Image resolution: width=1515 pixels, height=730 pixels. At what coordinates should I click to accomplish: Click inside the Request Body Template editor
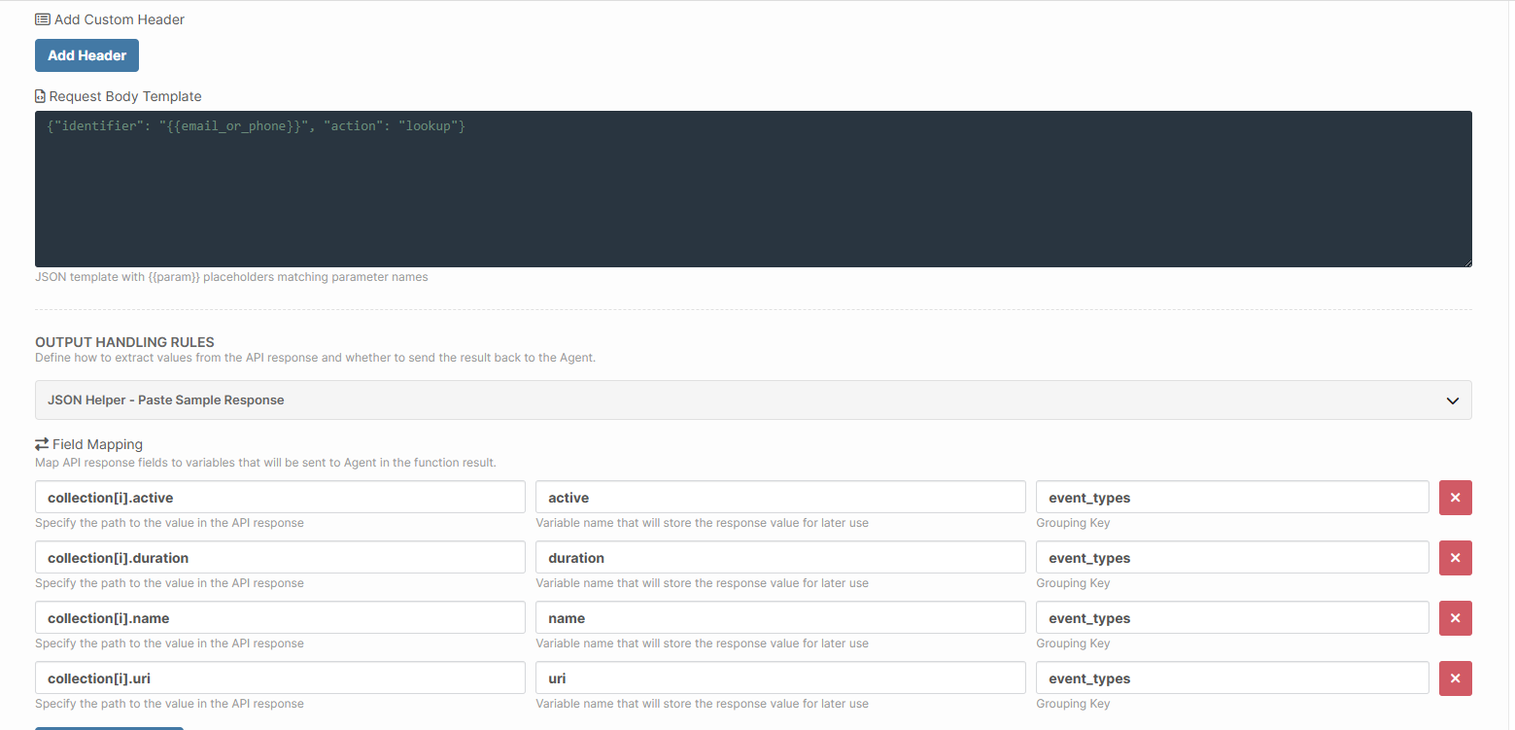[753, 189]
